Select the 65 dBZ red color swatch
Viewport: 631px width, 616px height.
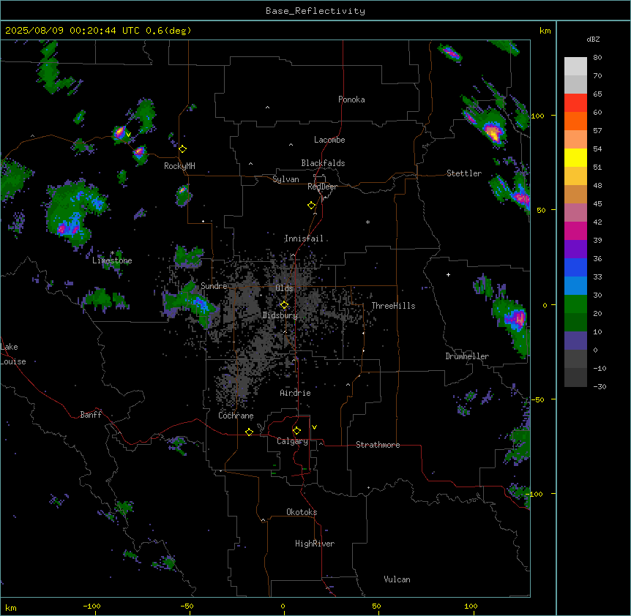(x=575, y=103)
